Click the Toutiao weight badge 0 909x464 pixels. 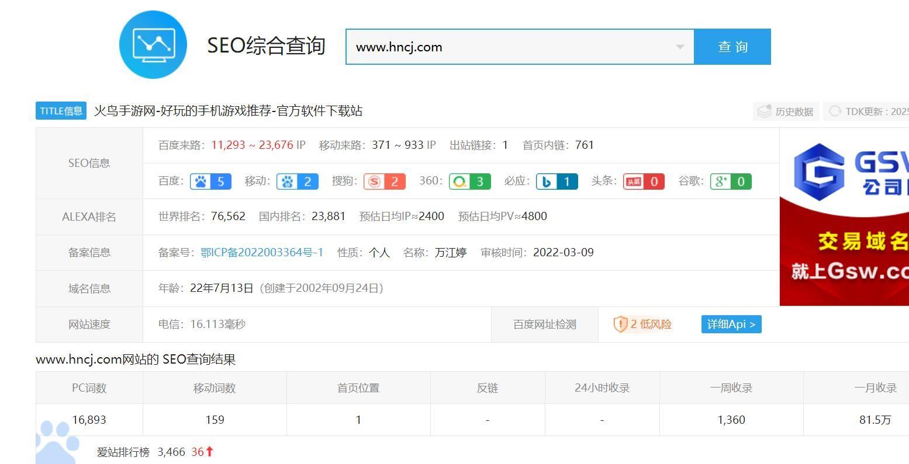click(x=644, y=182)
